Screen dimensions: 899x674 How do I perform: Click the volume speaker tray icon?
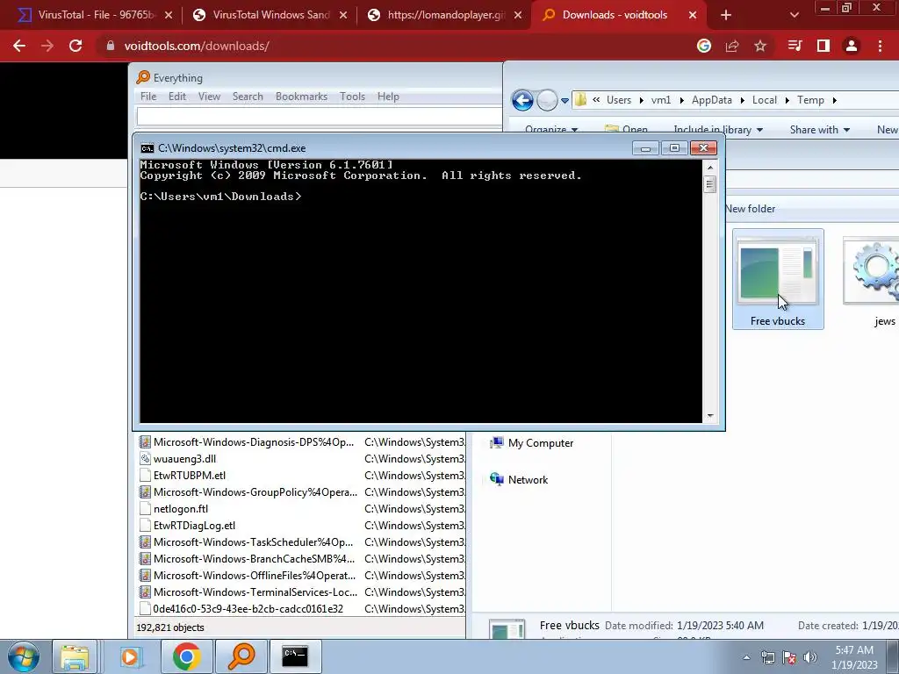point(809,657)
